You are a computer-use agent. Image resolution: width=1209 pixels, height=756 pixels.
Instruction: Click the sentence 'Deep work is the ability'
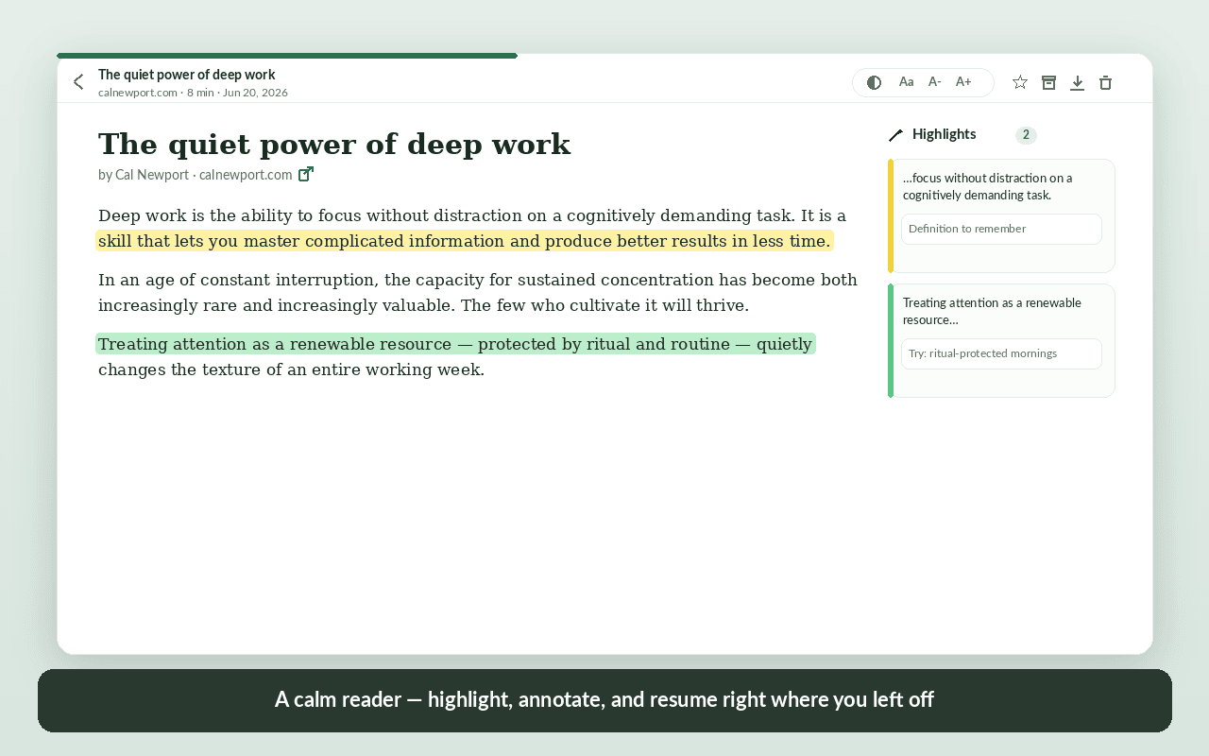pos(447,215)
